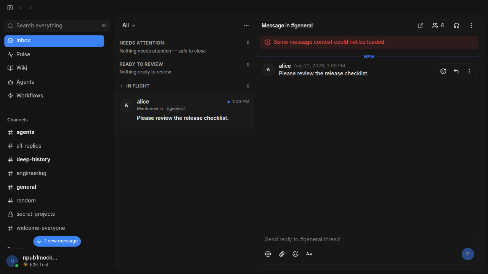Screen dimensions: 488x274
Task: Click the #general tag in alice's mention
Action: pos(176,108)
